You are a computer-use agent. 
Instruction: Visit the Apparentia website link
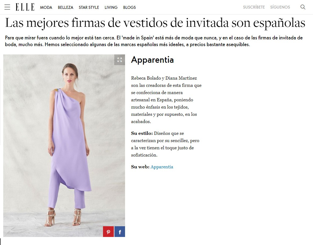pos(162,167)
